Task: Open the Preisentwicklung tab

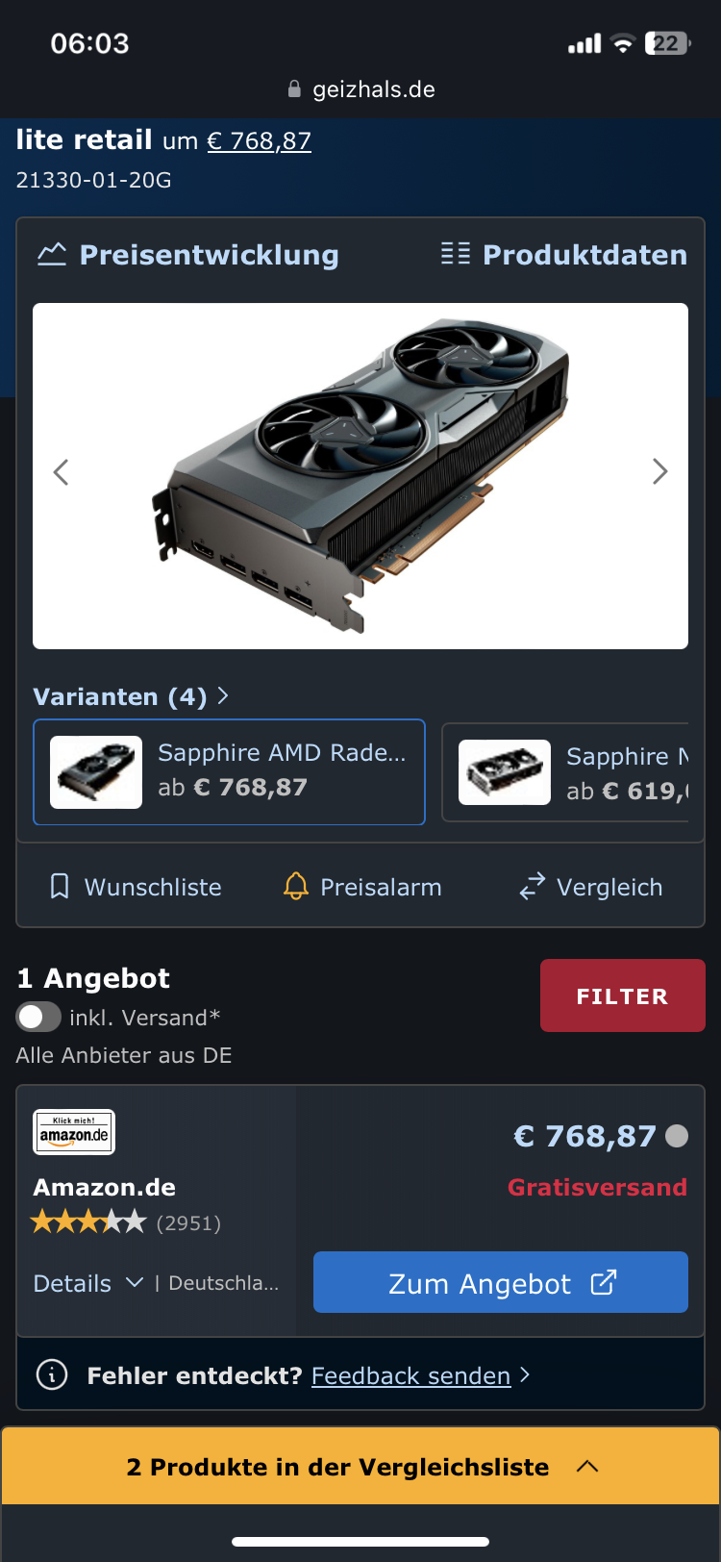Action: 187,254
